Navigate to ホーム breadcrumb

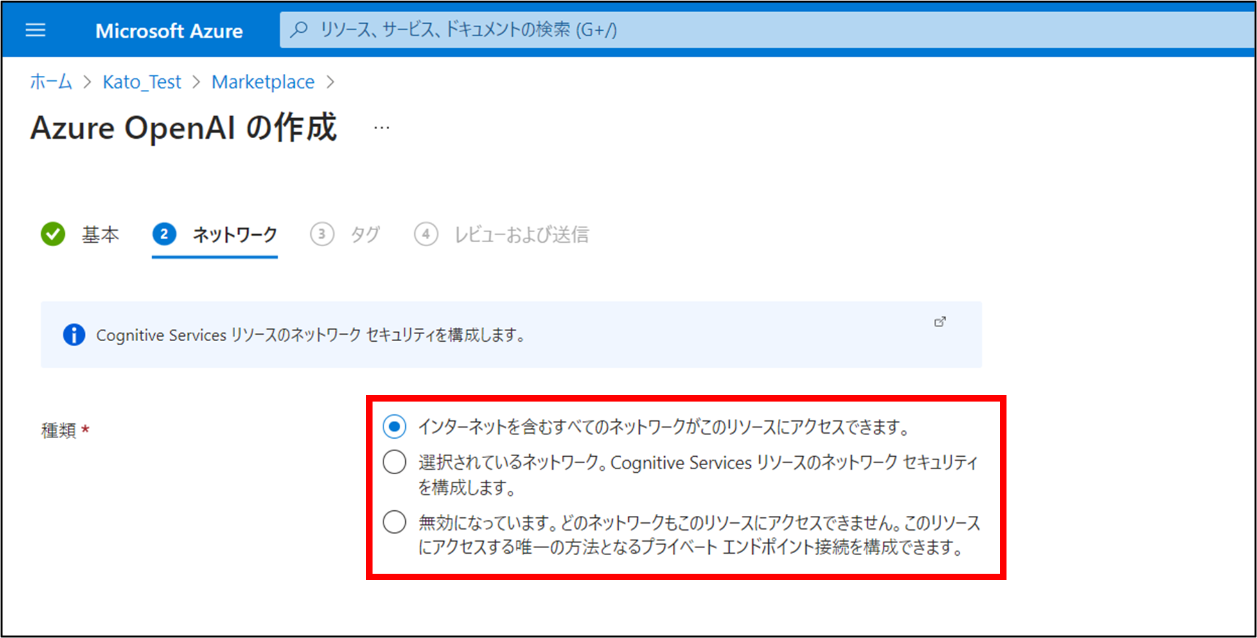click(51, 82)
